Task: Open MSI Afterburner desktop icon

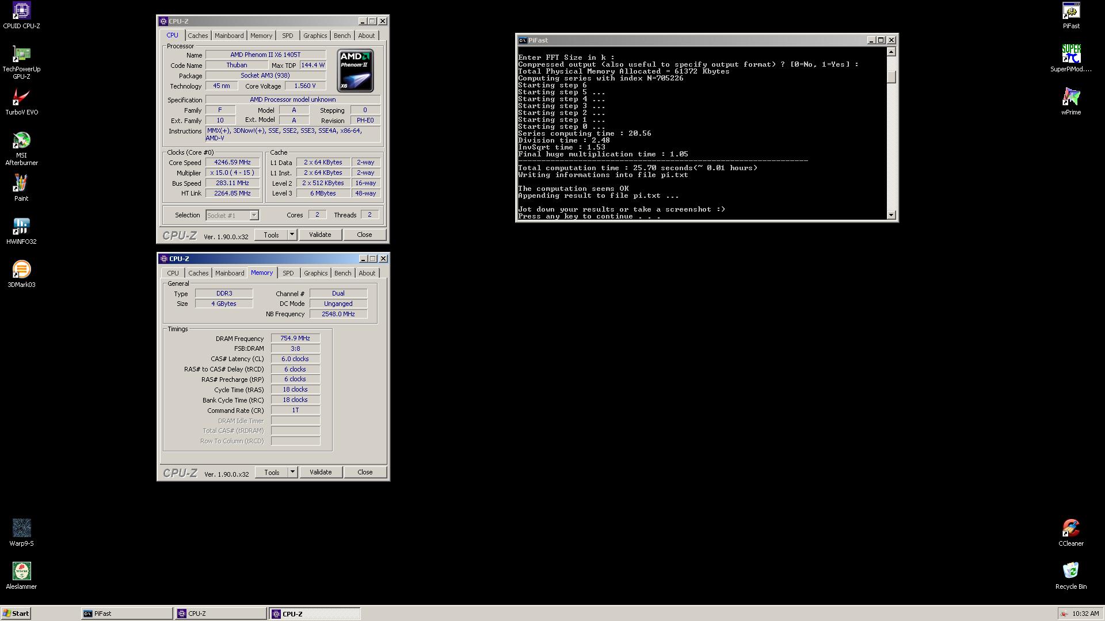Action: coord(21,148)
